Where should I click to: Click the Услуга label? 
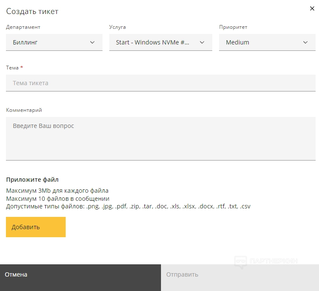(x=117, y=27)
